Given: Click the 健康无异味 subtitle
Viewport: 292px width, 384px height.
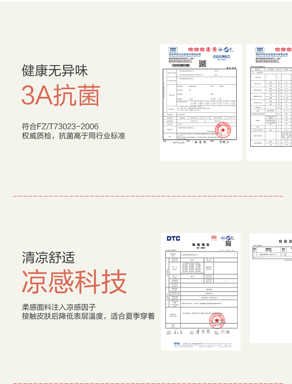Looking at the screenshot, I should pos(55,71).
